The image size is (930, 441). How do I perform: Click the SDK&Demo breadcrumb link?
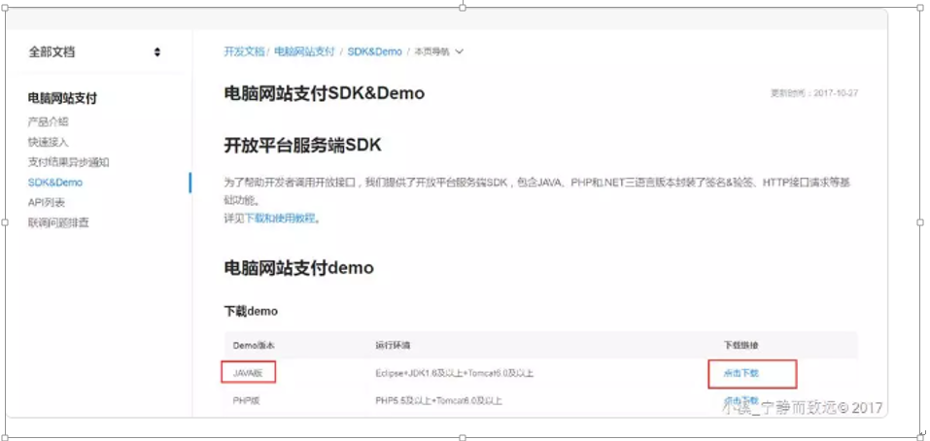375,51
